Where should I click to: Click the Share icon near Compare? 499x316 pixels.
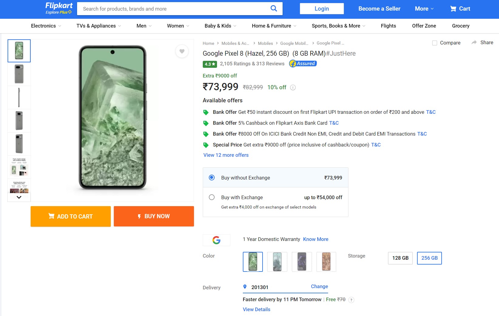(x=474, y=42)
